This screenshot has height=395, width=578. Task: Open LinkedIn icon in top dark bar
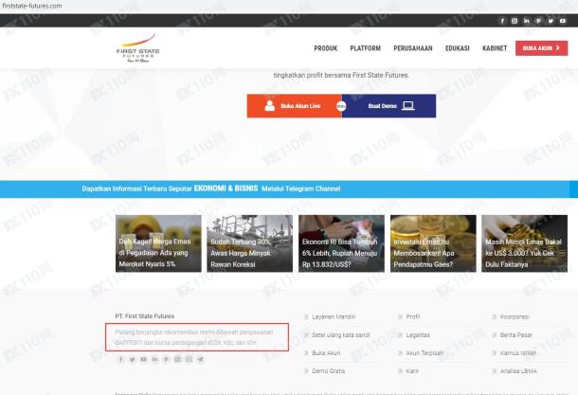click(527, 21)
